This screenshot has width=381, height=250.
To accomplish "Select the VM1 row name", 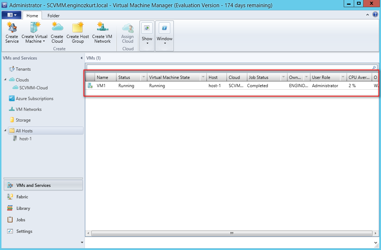I will (x=101, y=86).
